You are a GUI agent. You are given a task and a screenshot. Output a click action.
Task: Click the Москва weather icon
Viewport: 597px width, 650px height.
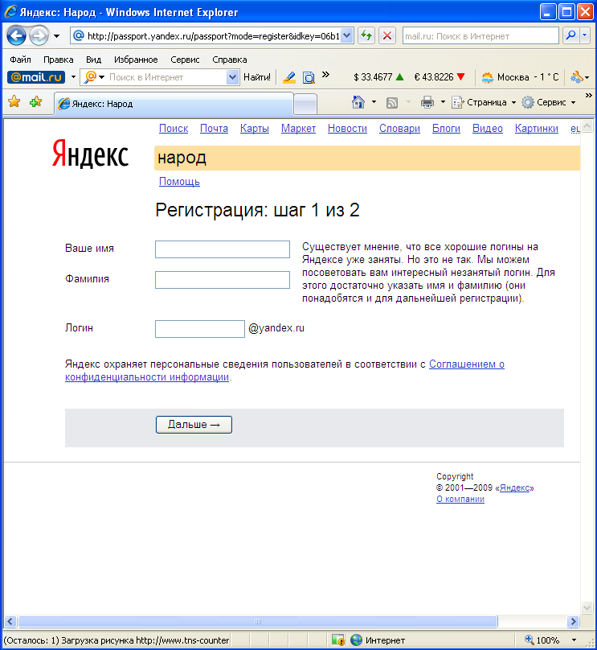[488, 77]
